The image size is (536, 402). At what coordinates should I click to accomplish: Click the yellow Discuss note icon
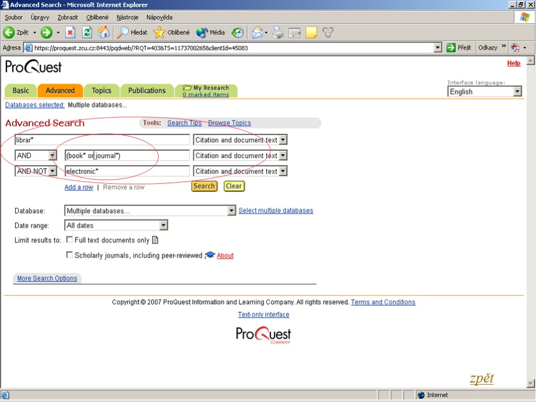[311, 32]
